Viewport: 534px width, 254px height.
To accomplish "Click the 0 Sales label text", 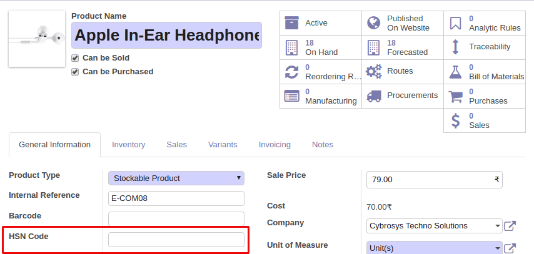I will point(479,120).
